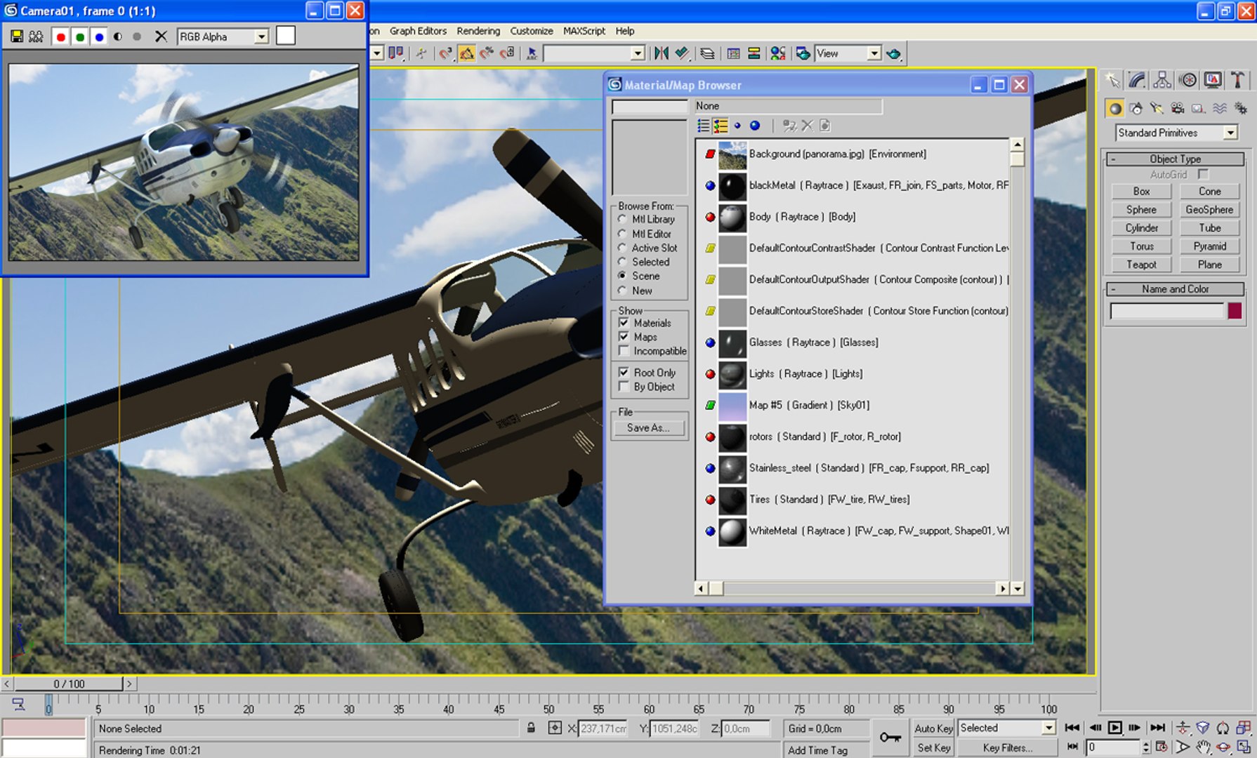Open the Customize menu
Viewport: 1257px width, 758px height.
pyautogui.click(x=532, y=31)
